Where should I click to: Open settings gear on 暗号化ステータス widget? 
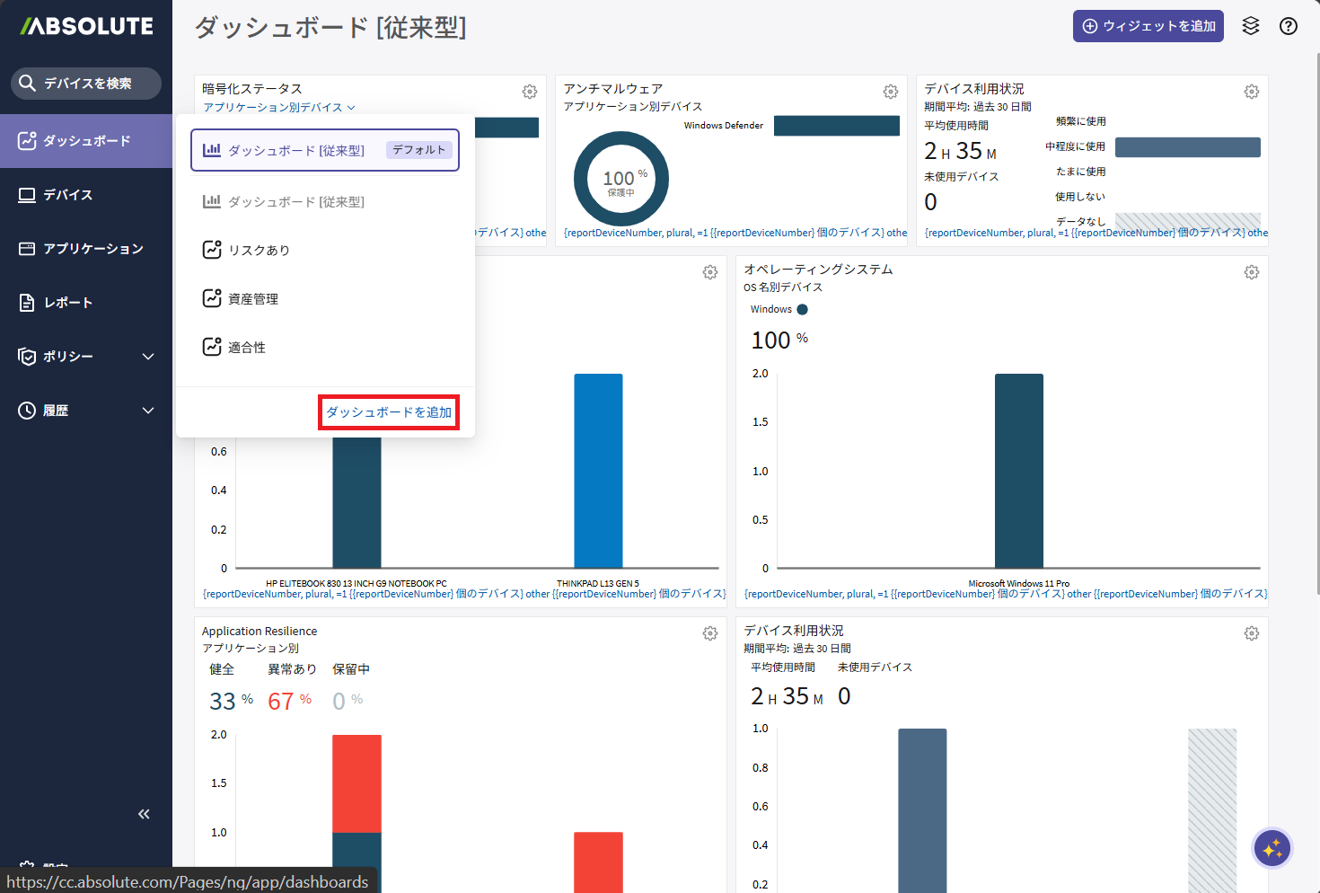530,92
